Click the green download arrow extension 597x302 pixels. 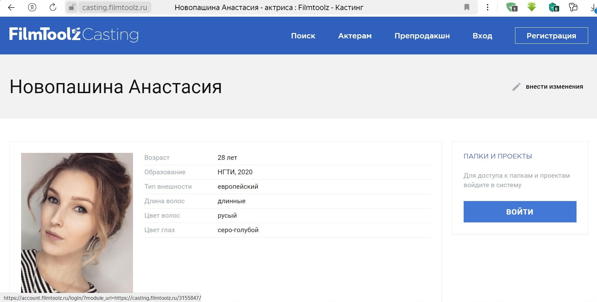click(x=532, y=7)
